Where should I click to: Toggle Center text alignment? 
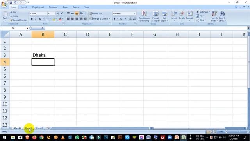click(72, 19)
